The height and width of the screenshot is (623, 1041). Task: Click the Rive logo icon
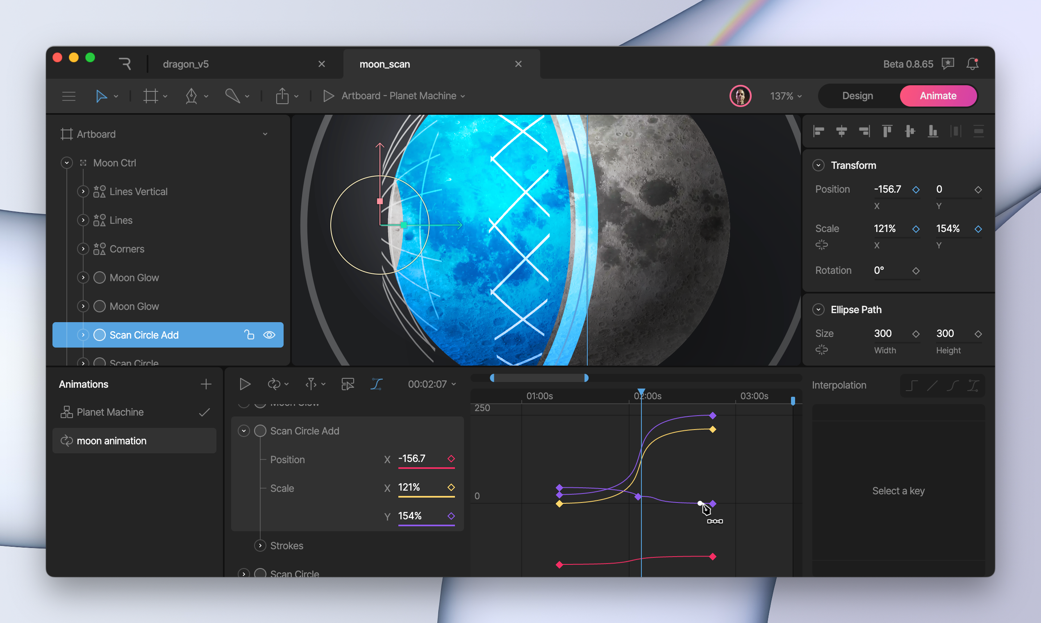(125, 64)
